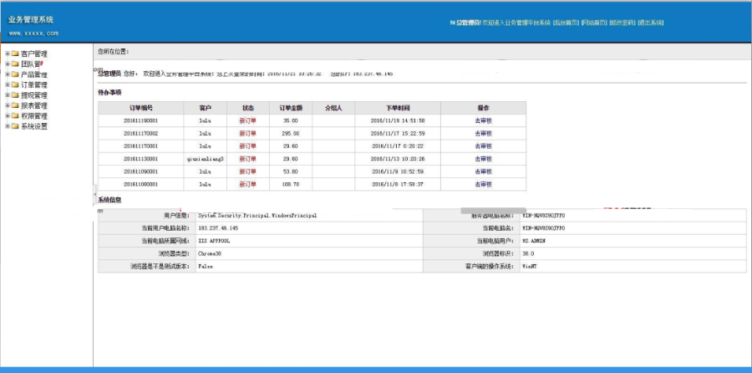Click 去审核 for order 201611170001

[x=484, y=146]
